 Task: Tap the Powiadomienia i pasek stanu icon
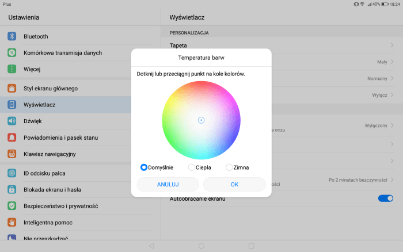point(12,138)
